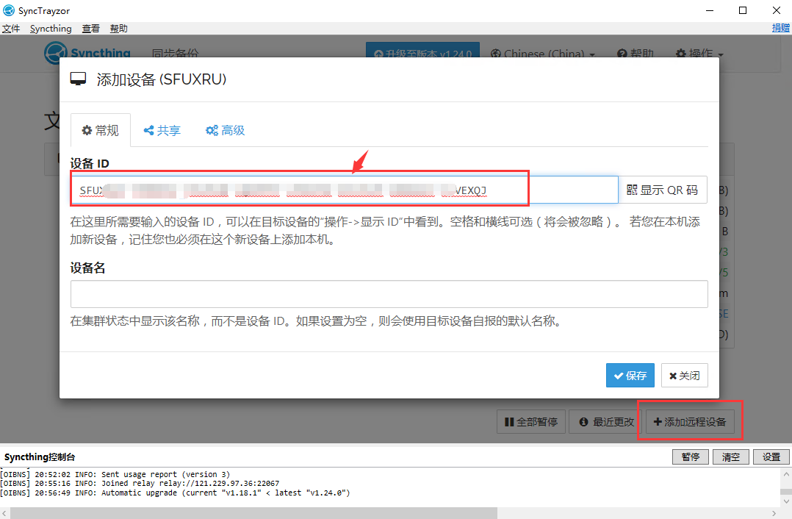Click the share icon on 共享 tab
Screen dimensions: 792x519
[x=148, y=130]
